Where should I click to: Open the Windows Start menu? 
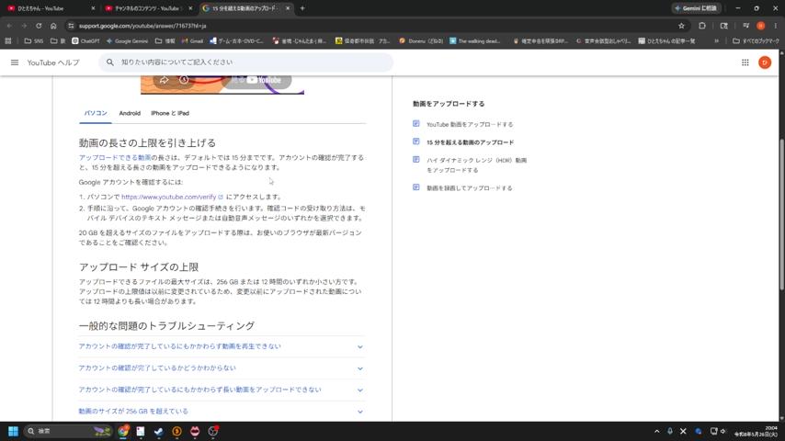click(14, 431)
